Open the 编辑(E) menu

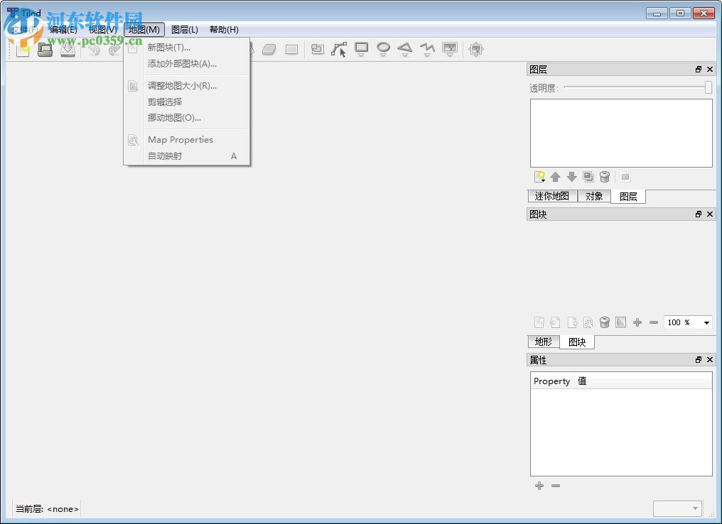pyautogui.click(x=63, y=29)
